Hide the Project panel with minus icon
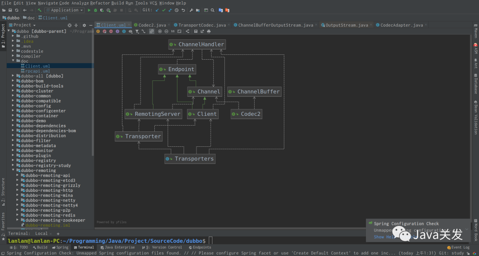 (90, 25)
